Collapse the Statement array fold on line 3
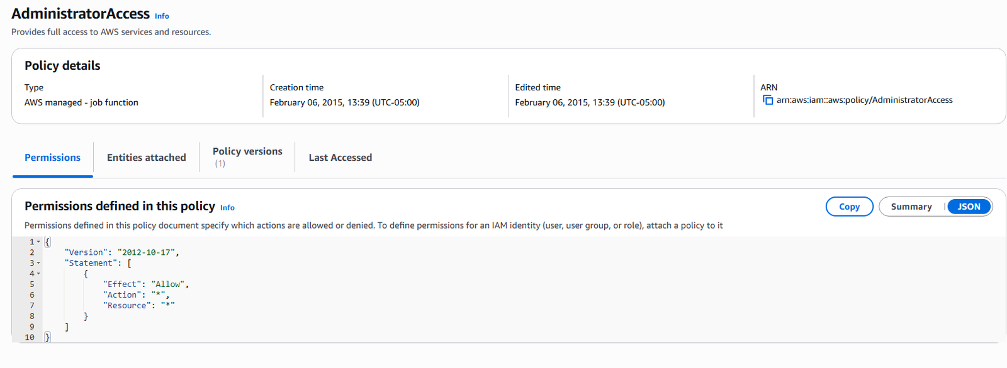1007x368 pixels. (x=38, y=263)
